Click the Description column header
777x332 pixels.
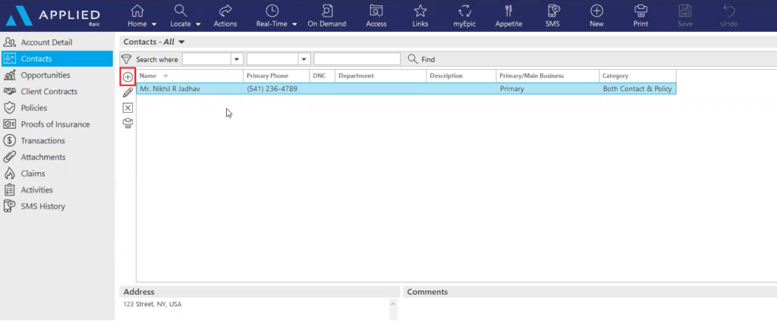[x=461, y=77]
